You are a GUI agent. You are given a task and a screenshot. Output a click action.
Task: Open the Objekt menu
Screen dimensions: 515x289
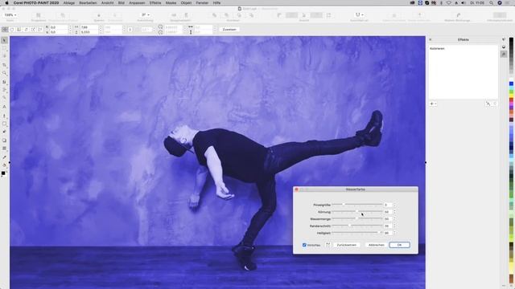tap(186, 2)
